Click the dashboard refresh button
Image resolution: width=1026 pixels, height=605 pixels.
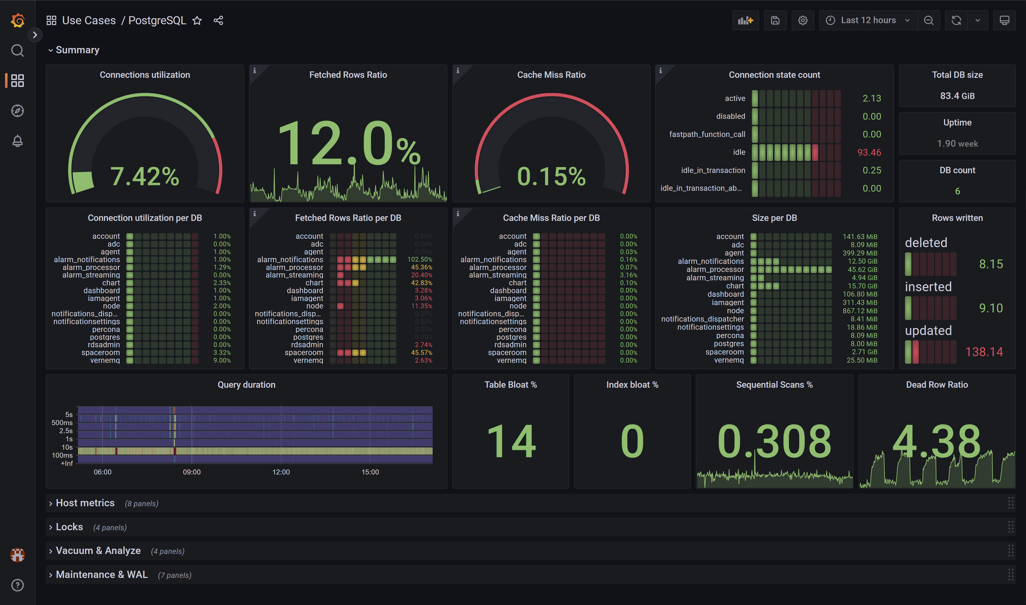pos(957,20)
